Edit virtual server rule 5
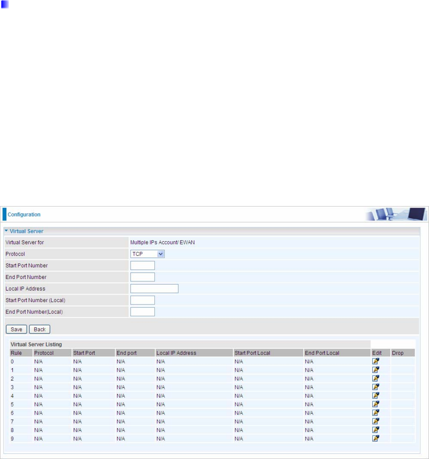The image size is (429, 459). 376,404
